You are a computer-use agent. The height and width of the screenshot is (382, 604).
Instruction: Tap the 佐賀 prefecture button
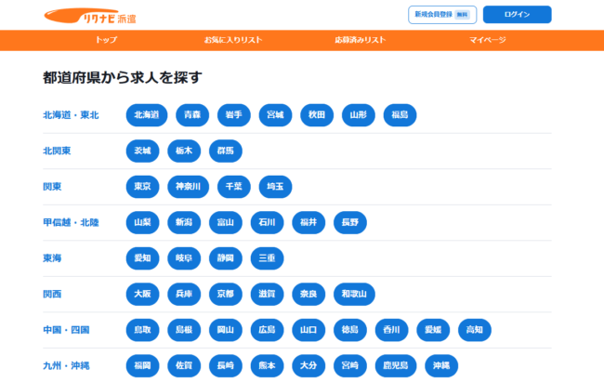pyautogui.click(x=184, y=365)
